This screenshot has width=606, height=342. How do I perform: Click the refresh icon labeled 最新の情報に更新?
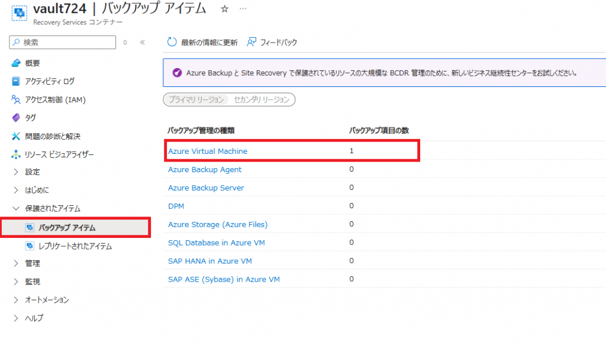click(x=172, y=42)
